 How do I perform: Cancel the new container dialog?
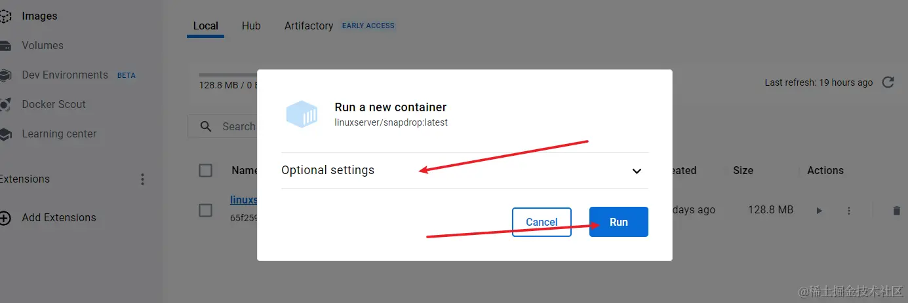[x=542, y=222]
